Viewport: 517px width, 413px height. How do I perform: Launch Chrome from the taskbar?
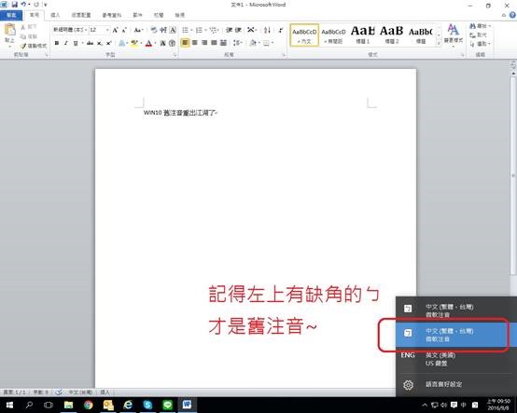tap(88, 405)
